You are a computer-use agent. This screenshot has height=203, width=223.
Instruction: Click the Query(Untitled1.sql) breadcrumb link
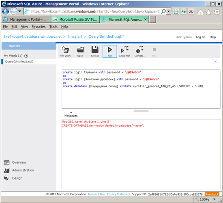coord(105,37)
